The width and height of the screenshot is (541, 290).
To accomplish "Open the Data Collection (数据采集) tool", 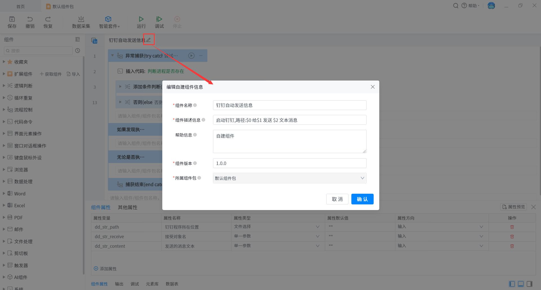I will [81, 19].
